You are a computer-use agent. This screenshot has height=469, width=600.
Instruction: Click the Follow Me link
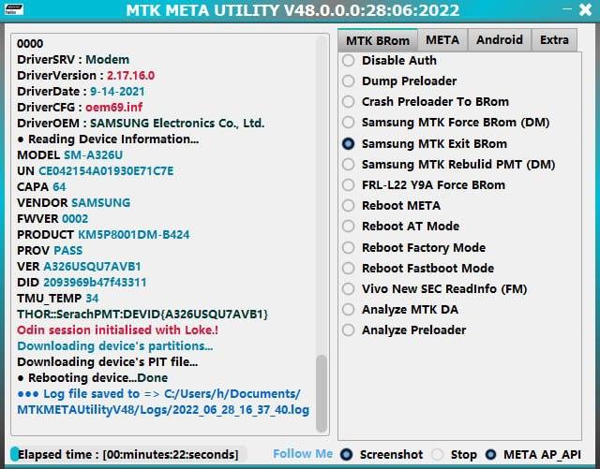pyautogui.click(x=303, y=454)
